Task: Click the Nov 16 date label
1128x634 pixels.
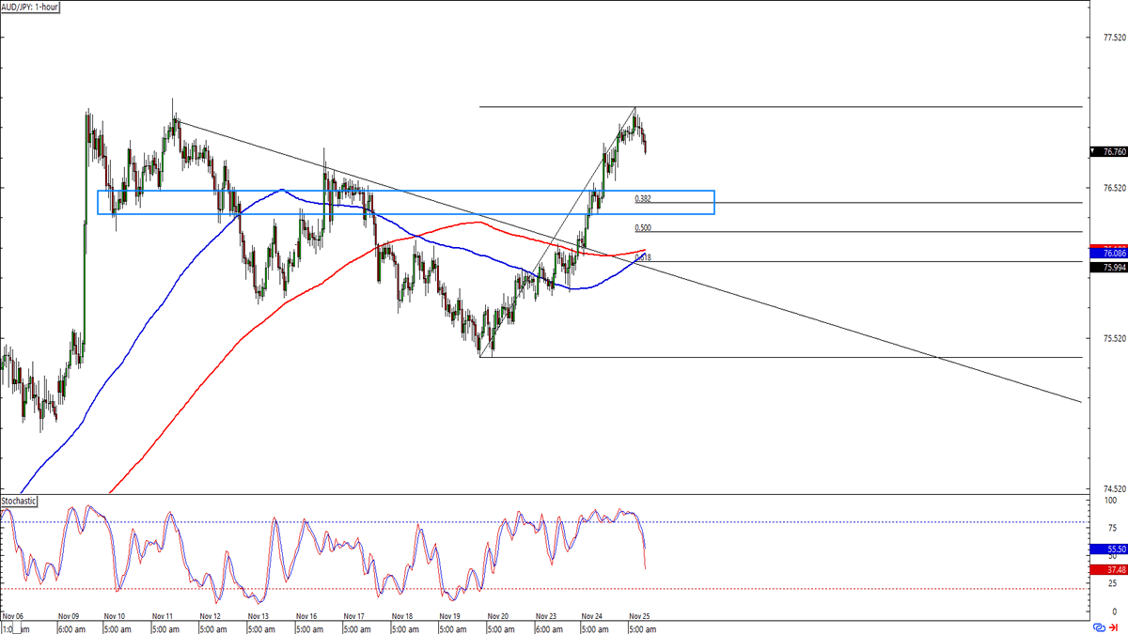Action: coord(306,618)
